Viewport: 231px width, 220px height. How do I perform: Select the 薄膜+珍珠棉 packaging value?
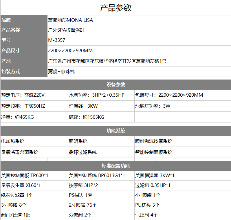click(x=61, y=71)
